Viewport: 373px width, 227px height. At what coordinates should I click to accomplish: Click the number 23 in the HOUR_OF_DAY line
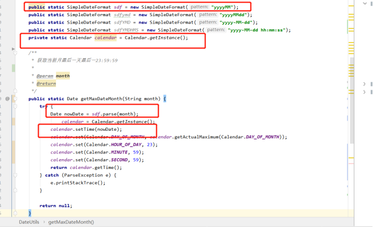149,145
